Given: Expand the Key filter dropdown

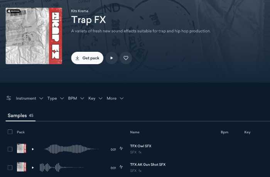Looking at the screenshot, I should coord(95,98).
